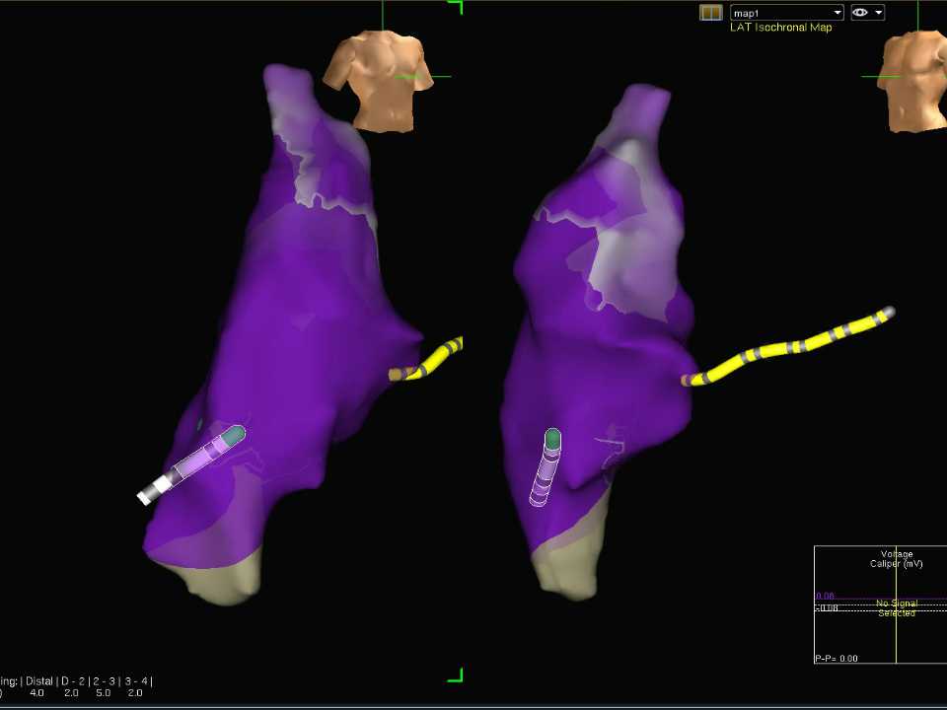
Task: Open the map1 selection dropdown
Action: point(786,13)
